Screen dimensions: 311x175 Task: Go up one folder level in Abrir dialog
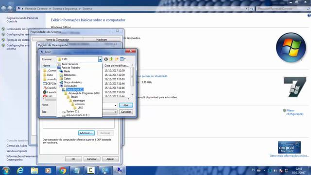click(111, 59)
